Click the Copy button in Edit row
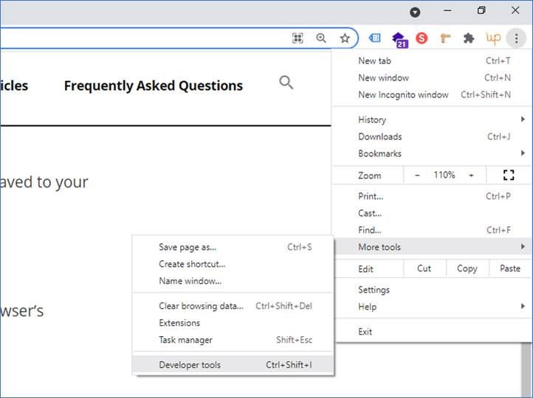The height and width of the screenshot is (398, 533). (x=467, y=269)
